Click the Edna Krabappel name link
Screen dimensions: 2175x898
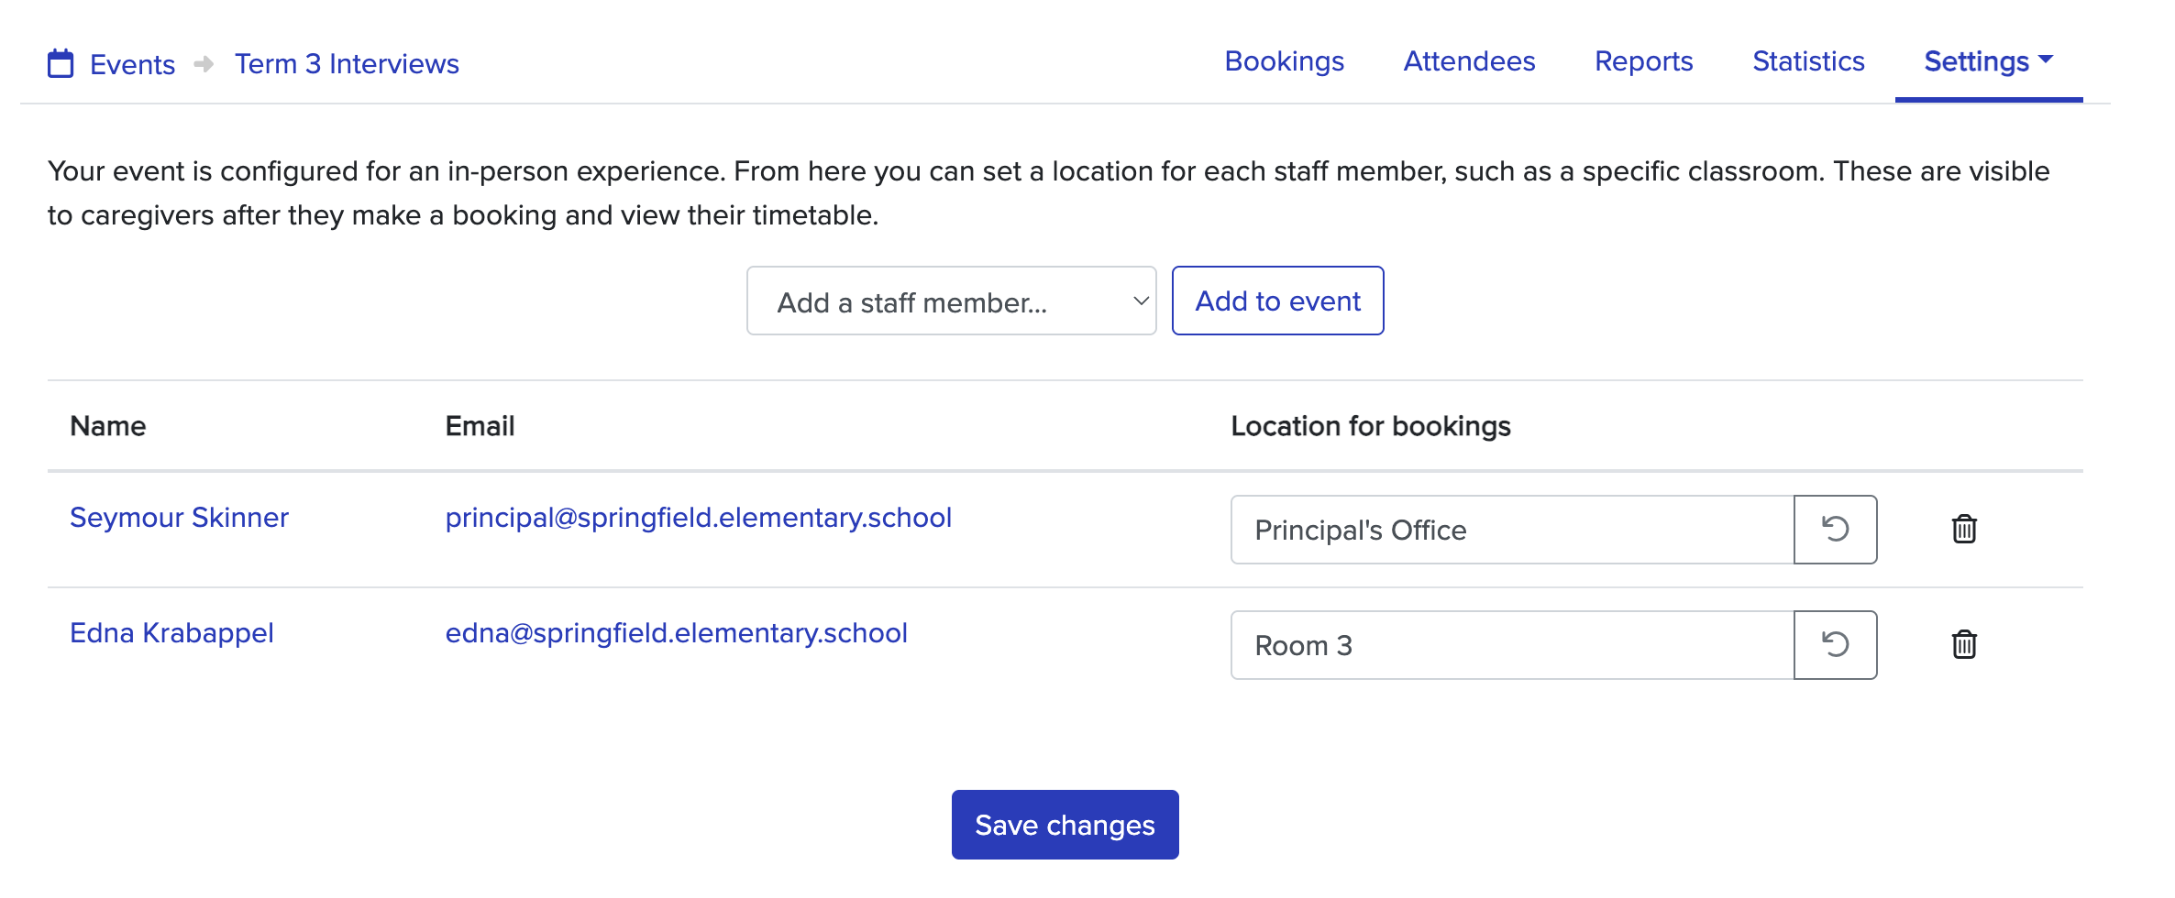[x=171, y=633]
